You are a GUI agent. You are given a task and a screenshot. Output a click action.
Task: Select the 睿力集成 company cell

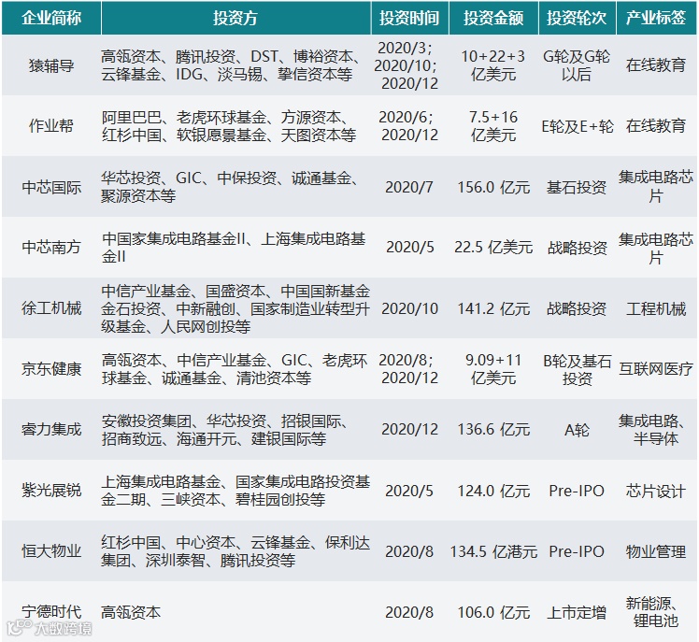pos(51,429)
